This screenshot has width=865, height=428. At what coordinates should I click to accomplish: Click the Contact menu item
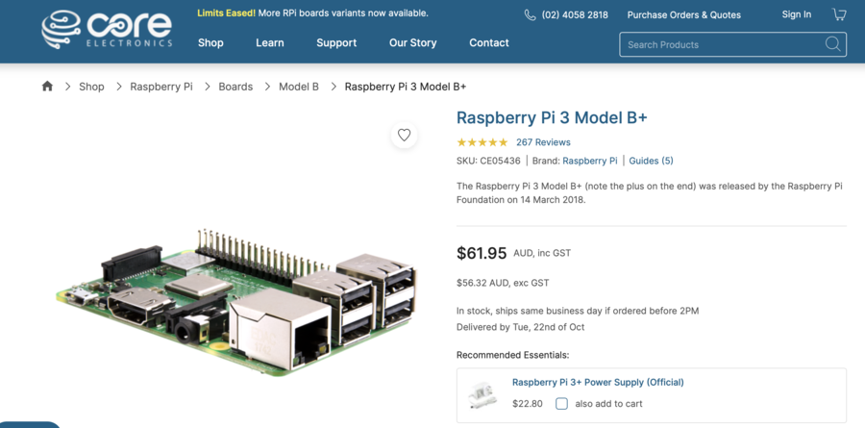tap(489, 43)
